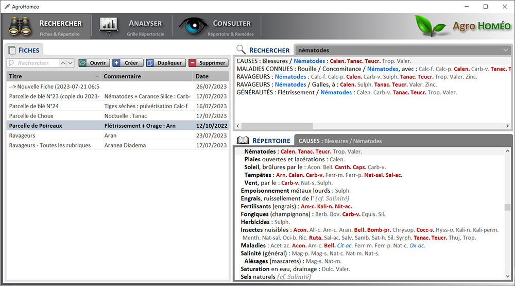Click the Nématodes entry in Répertoire
515x286 pixels.
pyautogui.click(x=303, y=152)
